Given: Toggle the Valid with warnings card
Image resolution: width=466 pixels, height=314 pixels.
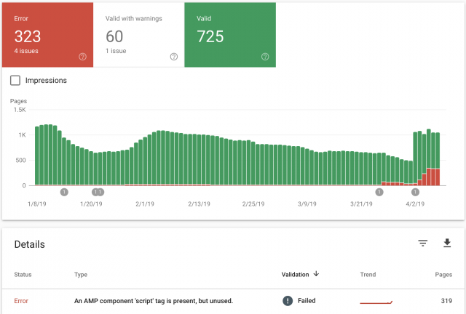Looking at the screenshot, I should (139, 35).
